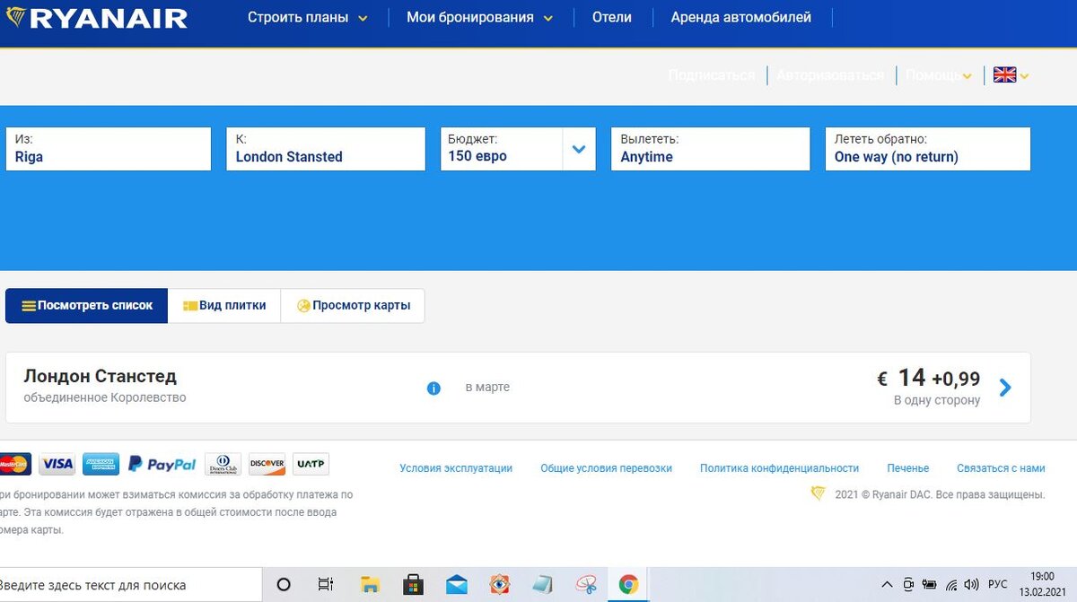Open Cortana circle icon on taskbar
1077x602 pixels.
click(x=284, y=585)
